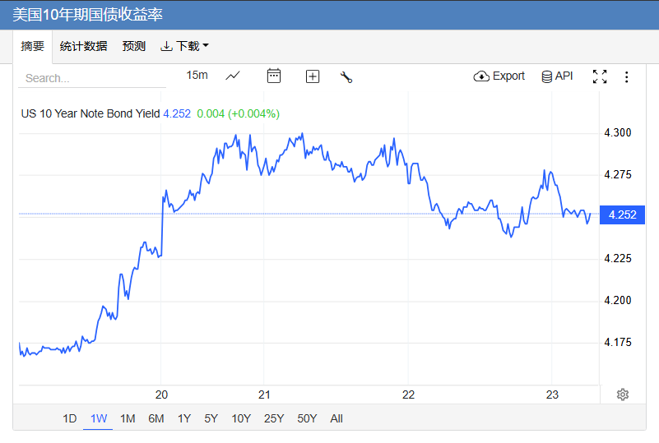Click the 4.225 axis label
The image size is (659, 443).
(x=617, y=258)
